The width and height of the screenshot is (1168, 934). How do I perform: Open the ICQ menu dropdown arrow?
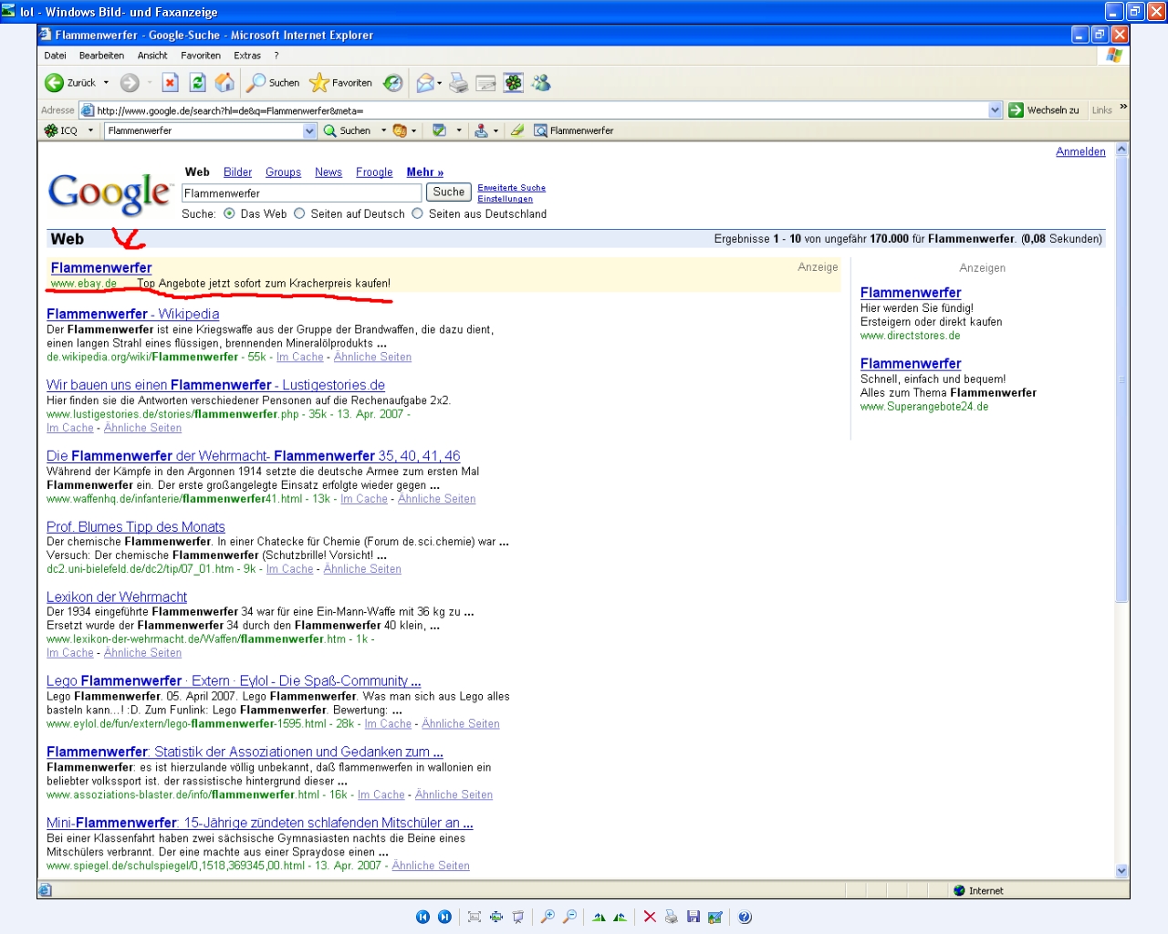point(90,130)
